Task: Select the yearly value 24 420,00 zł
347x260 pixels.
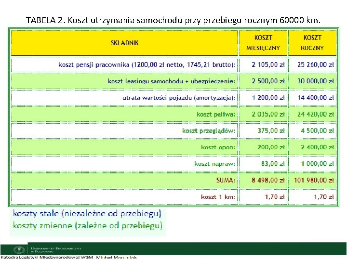Action: point(315,114)
